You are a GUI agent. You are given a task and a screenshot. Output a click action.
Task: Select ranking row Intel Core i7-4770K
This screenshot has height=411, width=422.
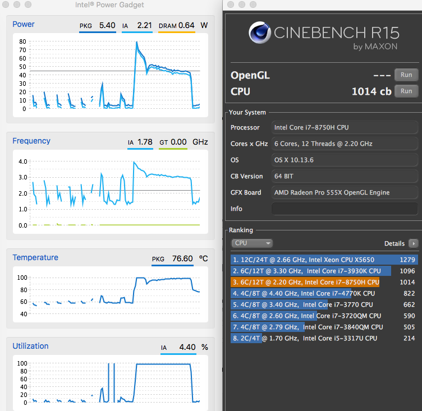click(324, 293)
